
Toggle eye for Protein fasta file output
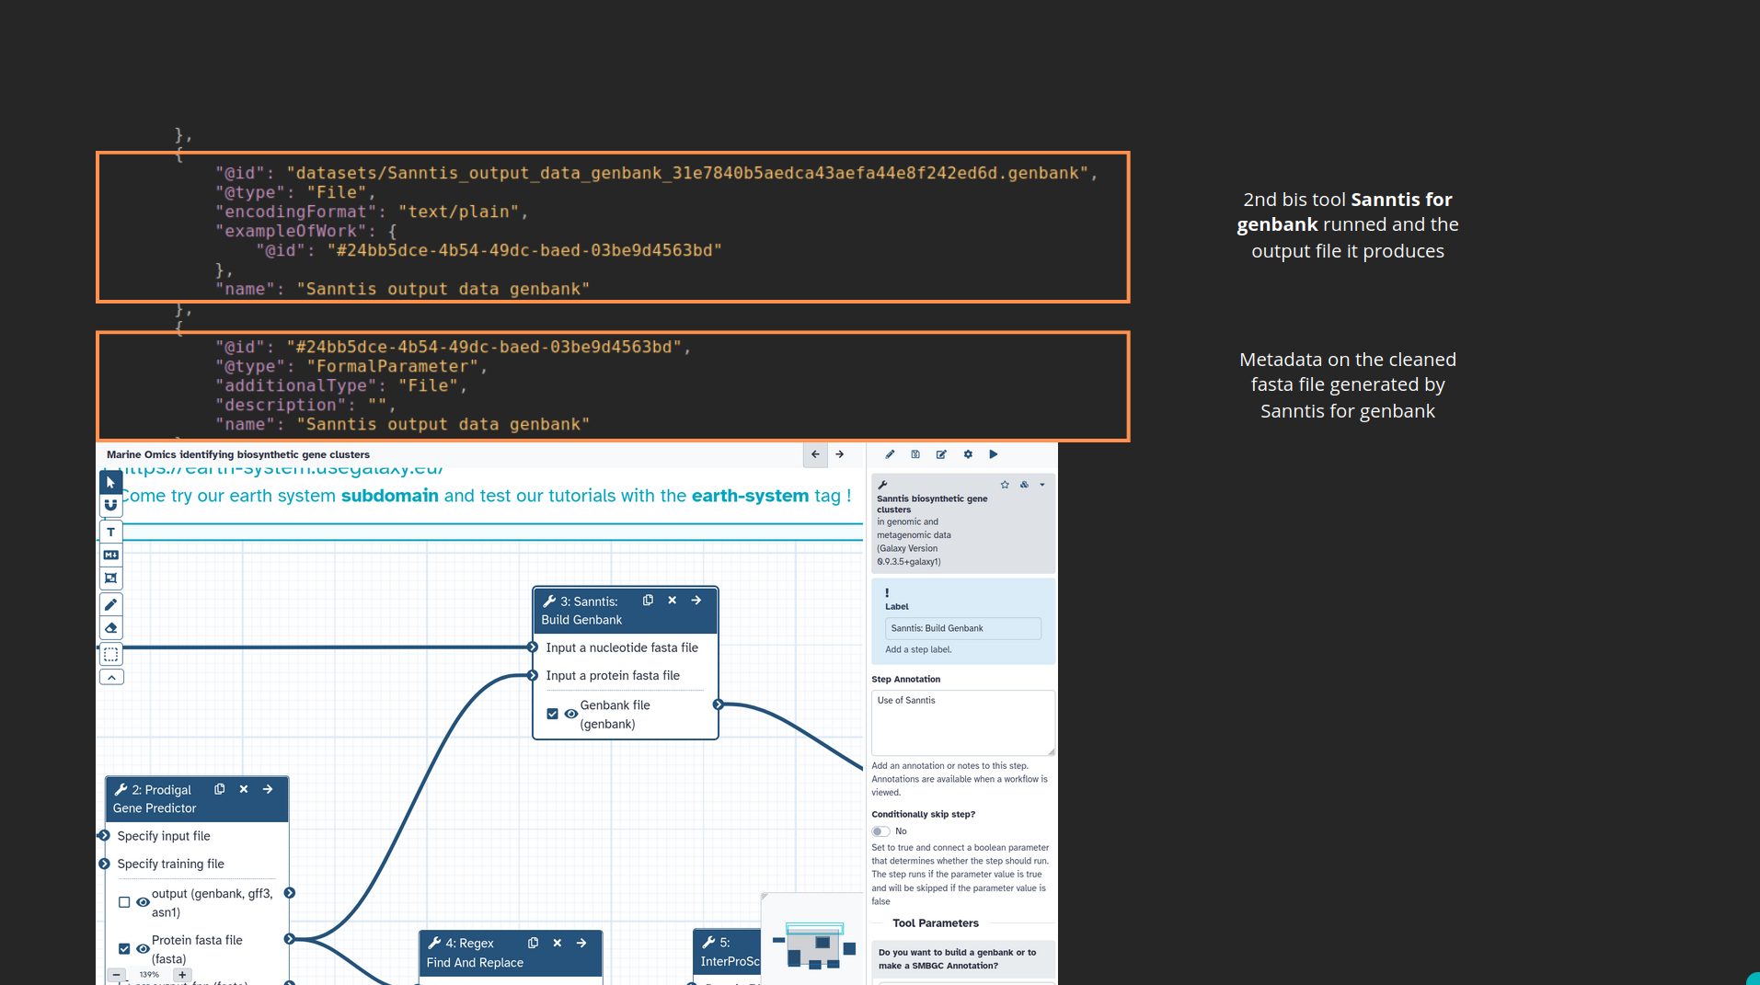[143, 948]
